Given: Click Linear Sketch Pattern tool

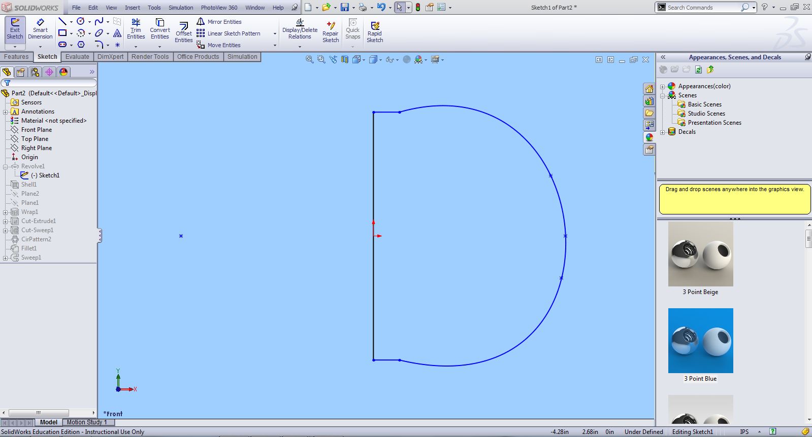Looking at the screenshot, I should click(x=229, y=33).
